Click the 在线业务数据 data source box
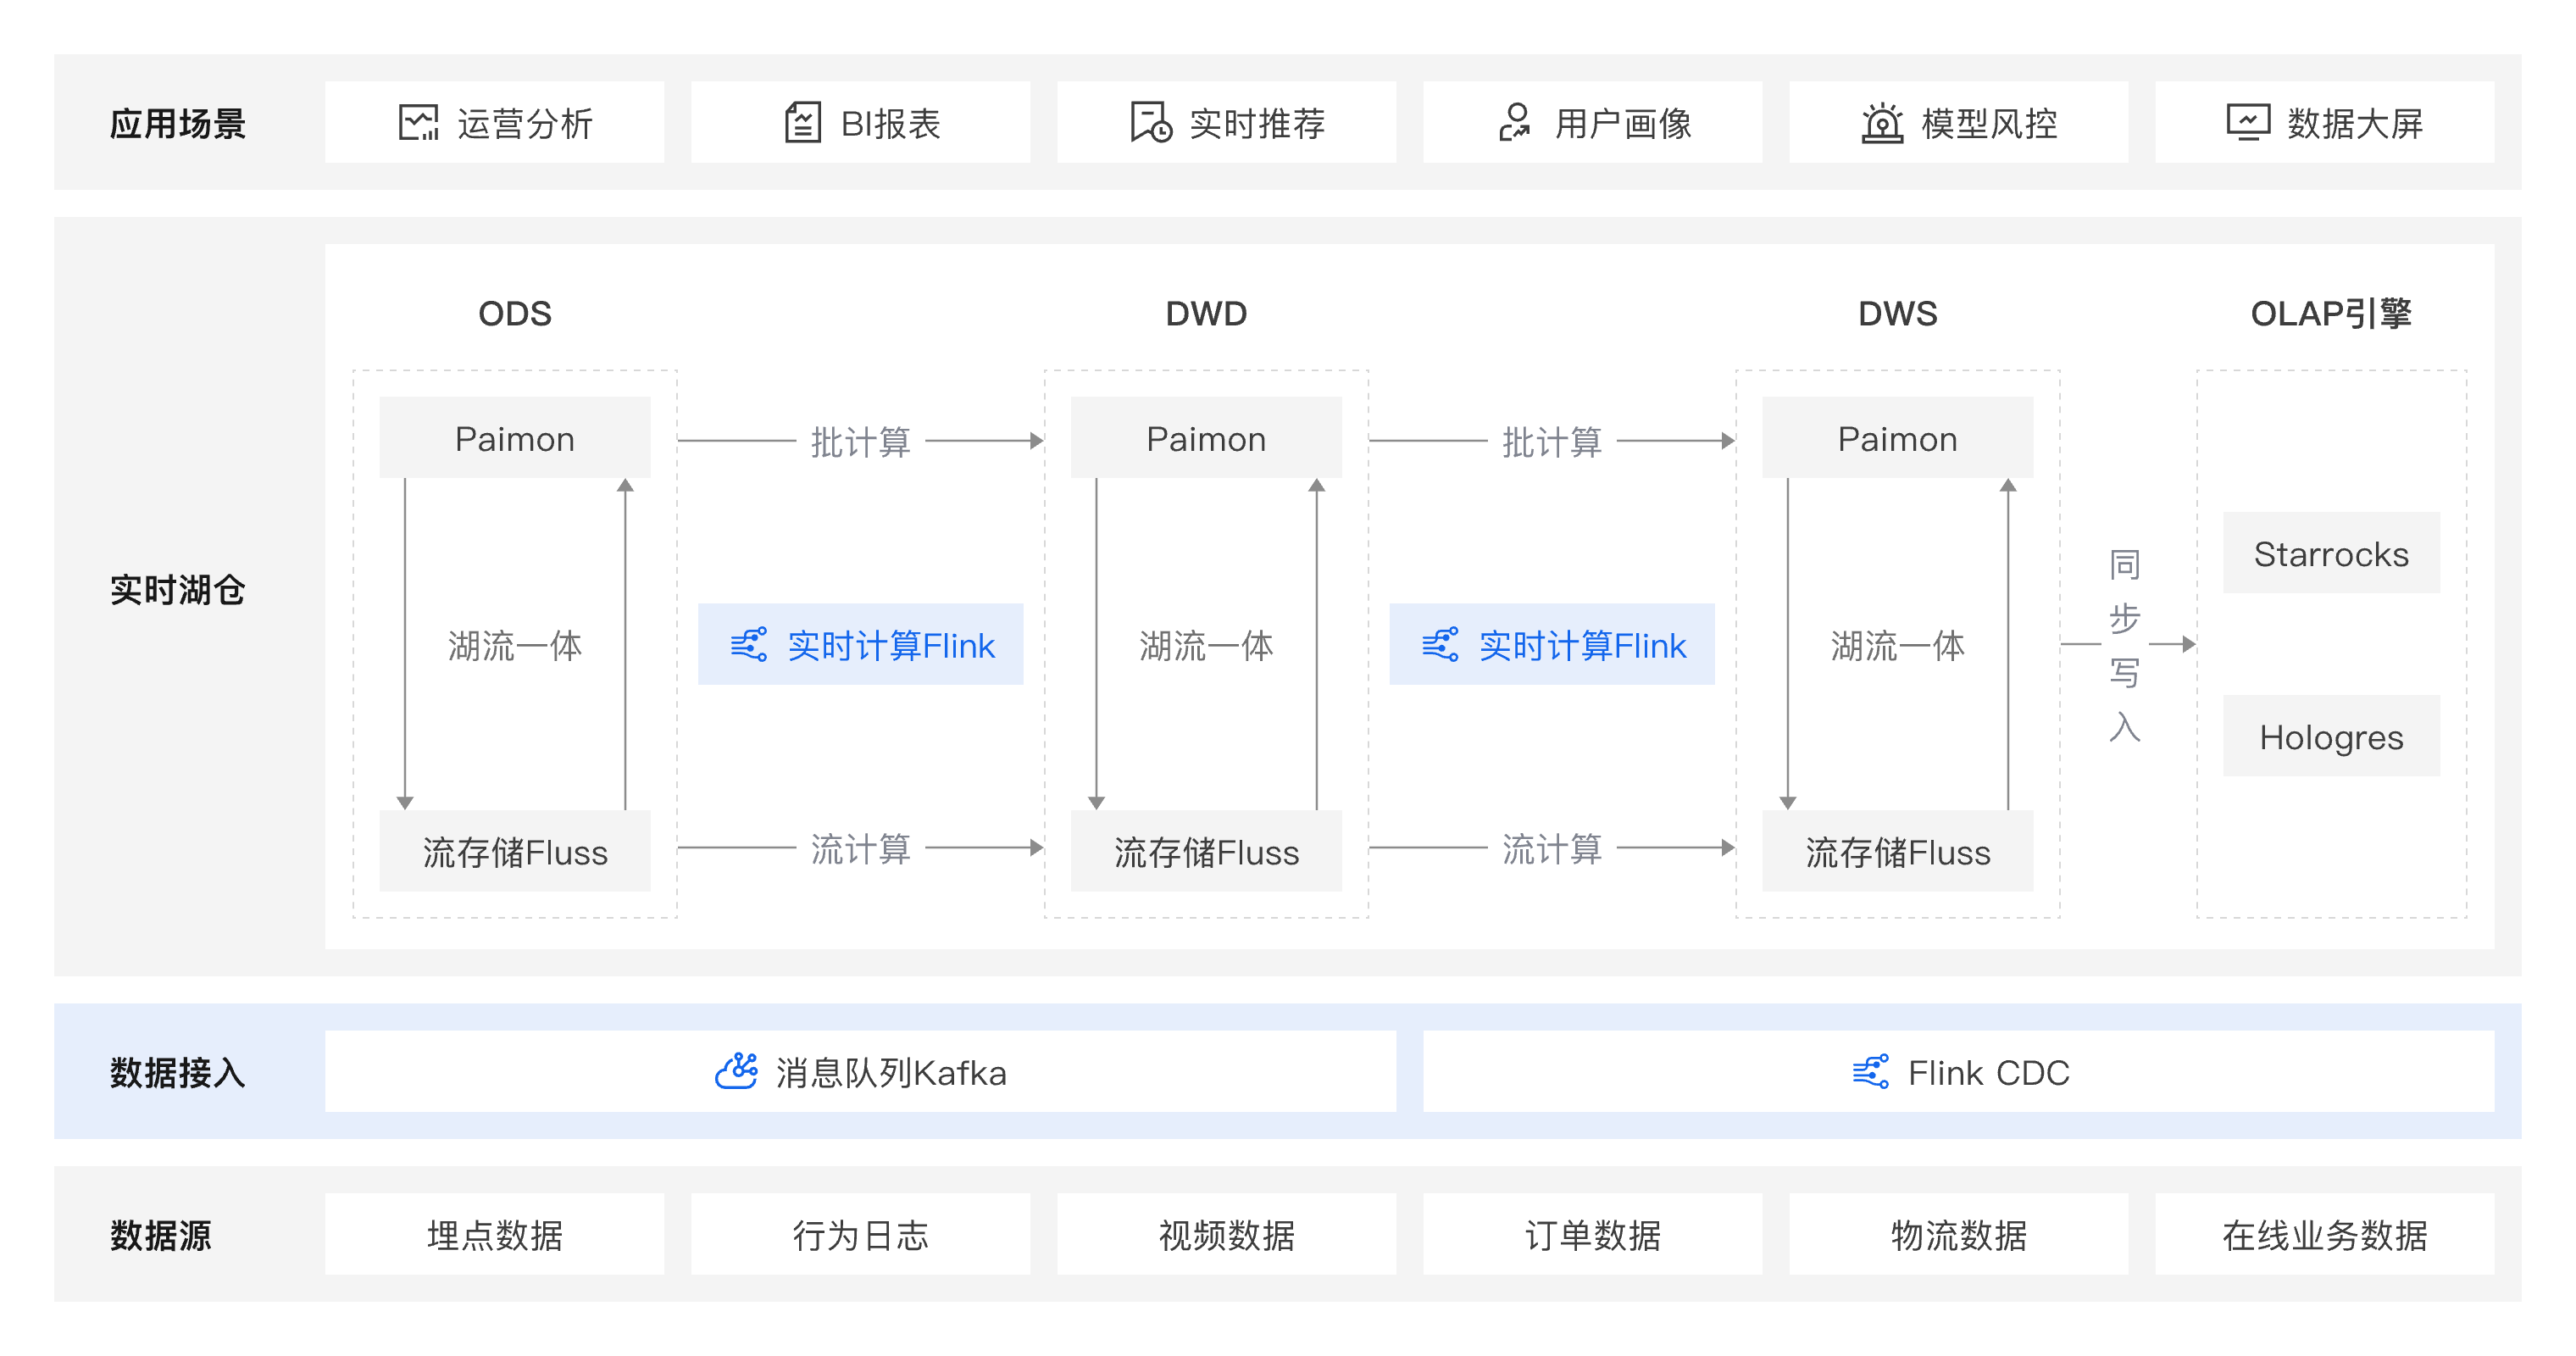This screenshot has width=2576, height=1356. point(2324,1234)
